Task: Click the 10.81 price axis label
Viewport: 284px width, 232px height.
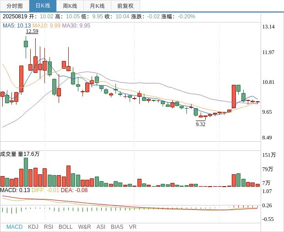Action: click(x=268, y=82)
